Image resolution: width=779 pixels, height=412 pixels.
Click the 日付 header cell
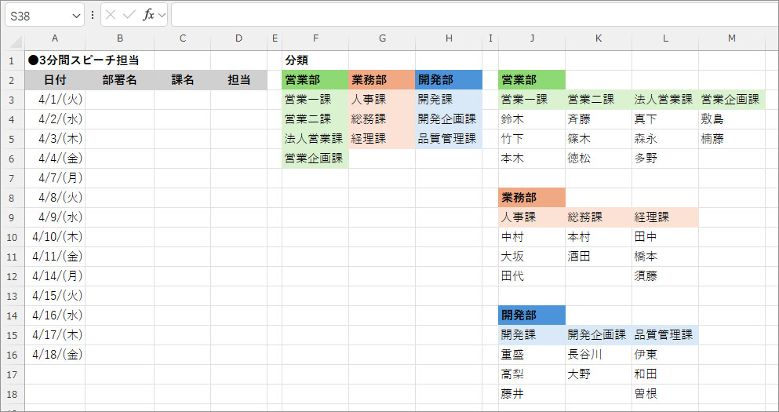[55, 81]
